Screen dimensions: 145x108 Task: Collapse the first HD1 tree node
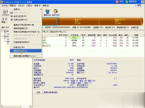[2, 31]
